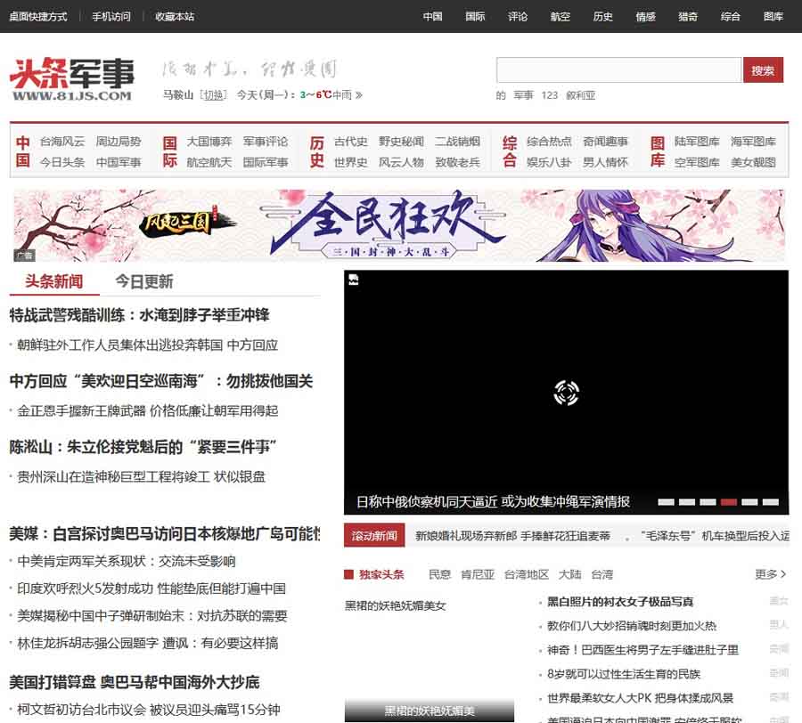Click the red 滚动新闻 badge
This screenshot has width=802, height=723.
374,536
